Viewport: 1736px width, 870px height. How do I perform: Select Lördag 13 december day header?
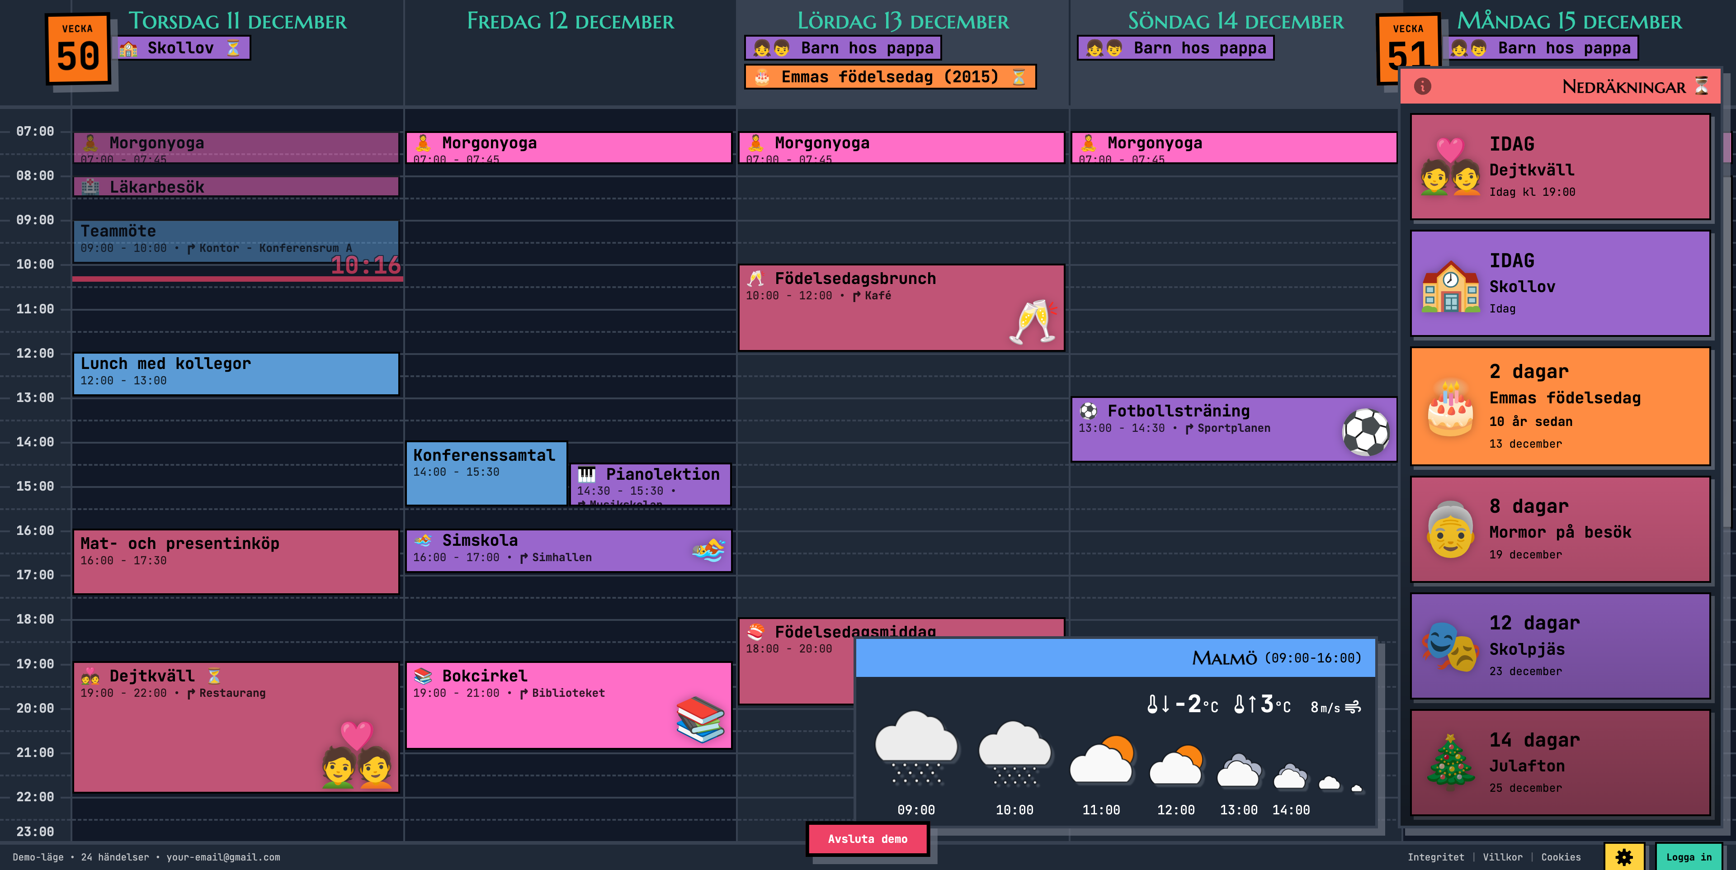[x=903, y=21]
